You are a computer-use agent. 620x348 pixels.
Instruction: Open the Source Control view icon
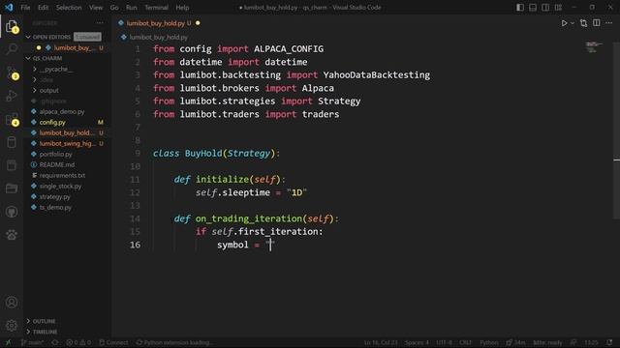pos(12,72)
